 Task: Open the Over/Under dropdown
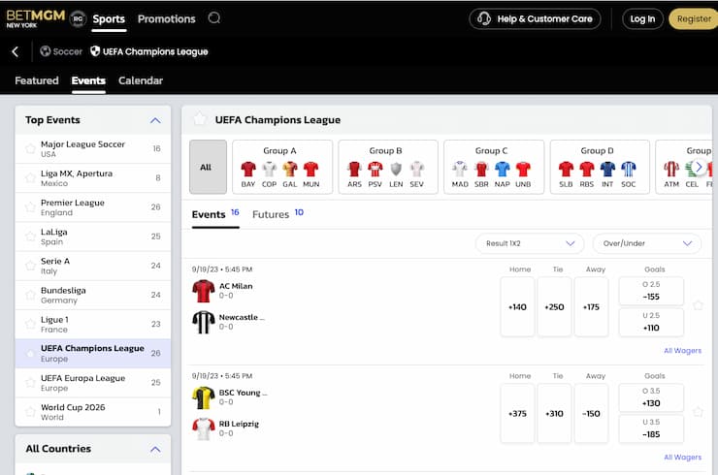click(x=649, y=243)
